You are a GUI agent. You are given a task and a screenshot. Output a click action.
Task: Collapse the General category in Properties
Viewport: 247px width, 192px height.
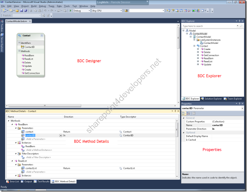click(x=183, y=118)
